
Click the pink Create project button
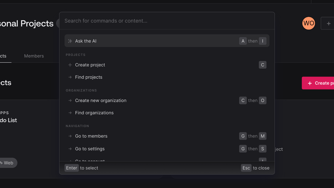(318, 83)
